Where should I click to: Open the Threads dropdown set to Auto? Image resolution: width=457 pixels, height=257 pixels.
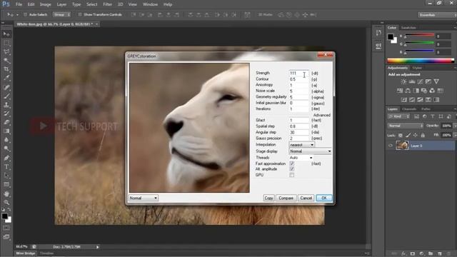(301, 158)
